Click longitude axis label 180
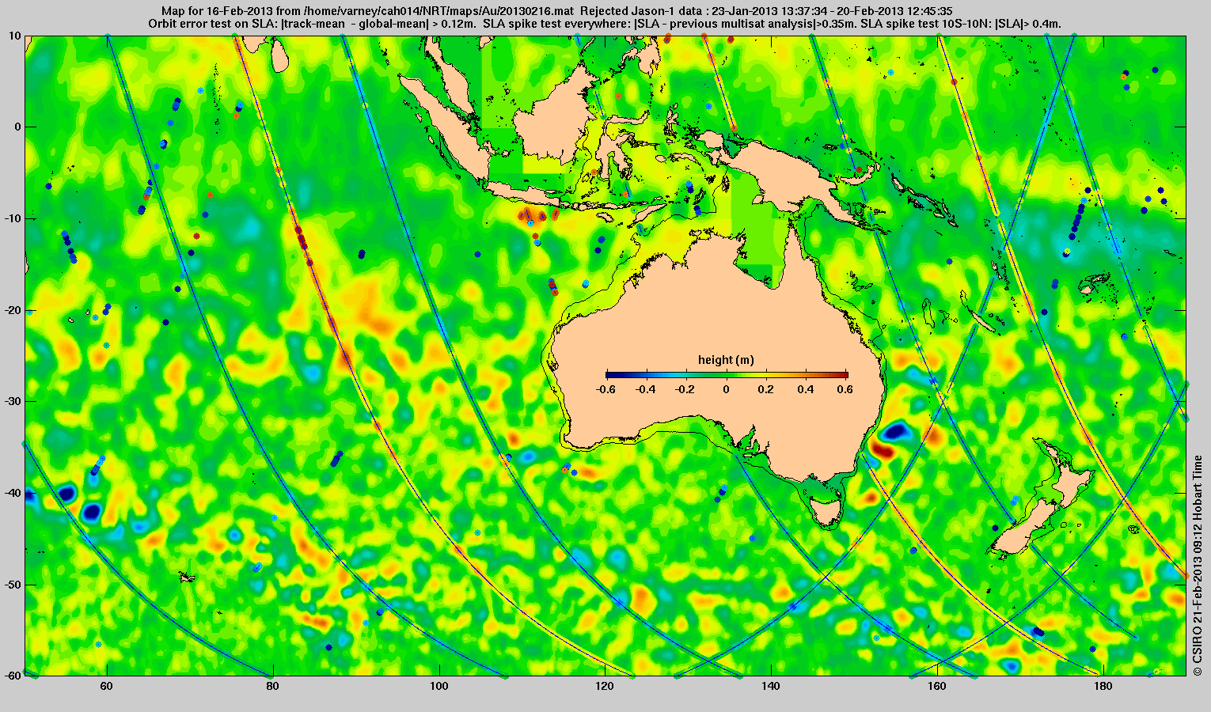The width and height of the screenshot is (1211, 712). 1103,687
